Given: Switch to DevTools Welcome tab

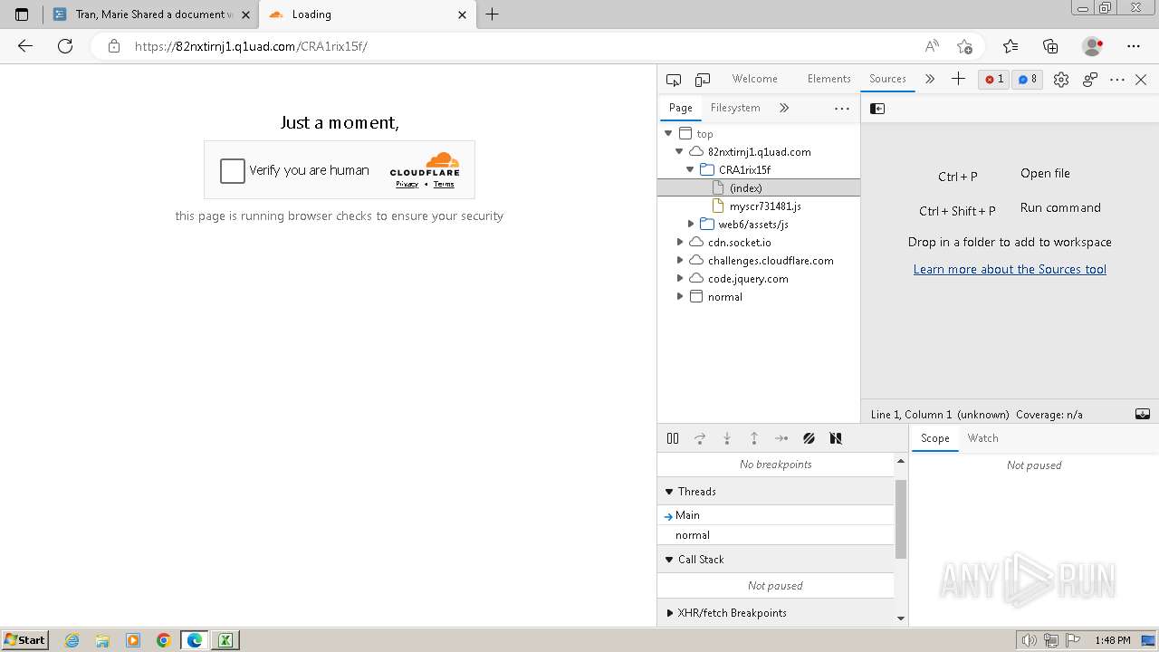Looking at the screenshot, I should pos(755,79).
